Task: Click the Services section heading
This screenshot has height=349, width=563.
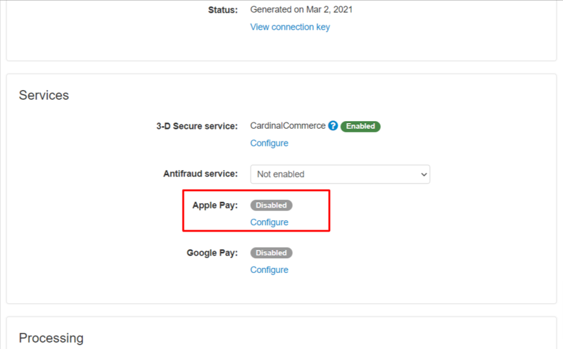Action: (x=44, y=95)
